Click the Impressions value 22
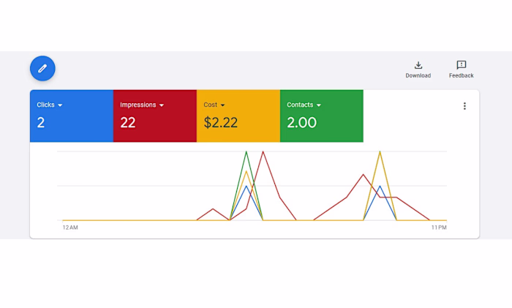Screen dimensions: 512x308 [x=128, y=123]
